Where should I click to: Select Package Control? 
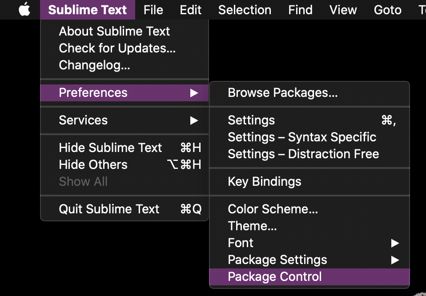(x=309, y=277)
